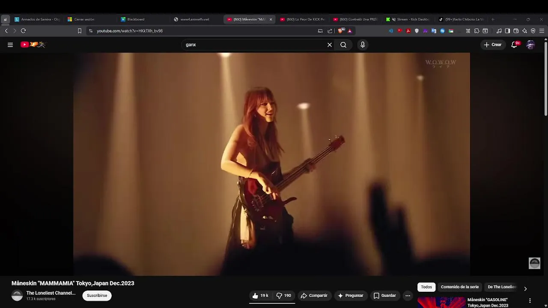Open The Loneliest Channel name link
This screenshot has width=548, height=308.
click(x=51, y=293)
